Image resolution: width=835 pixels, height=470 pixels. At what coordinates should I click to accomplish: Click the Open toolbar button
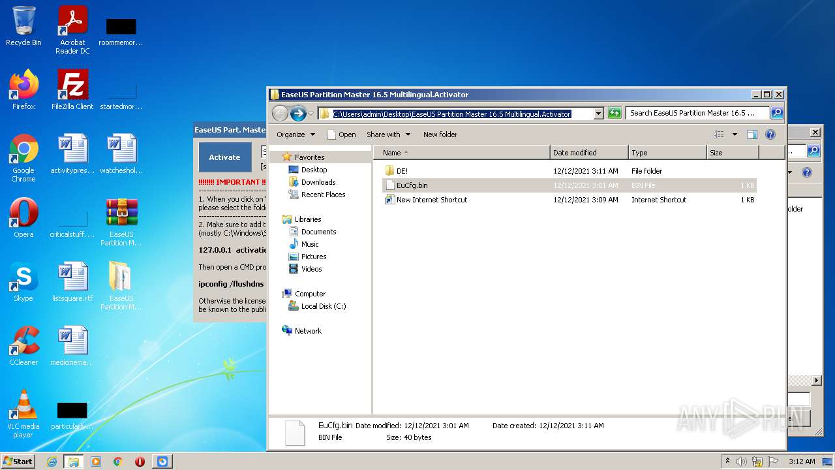point(341,134)
